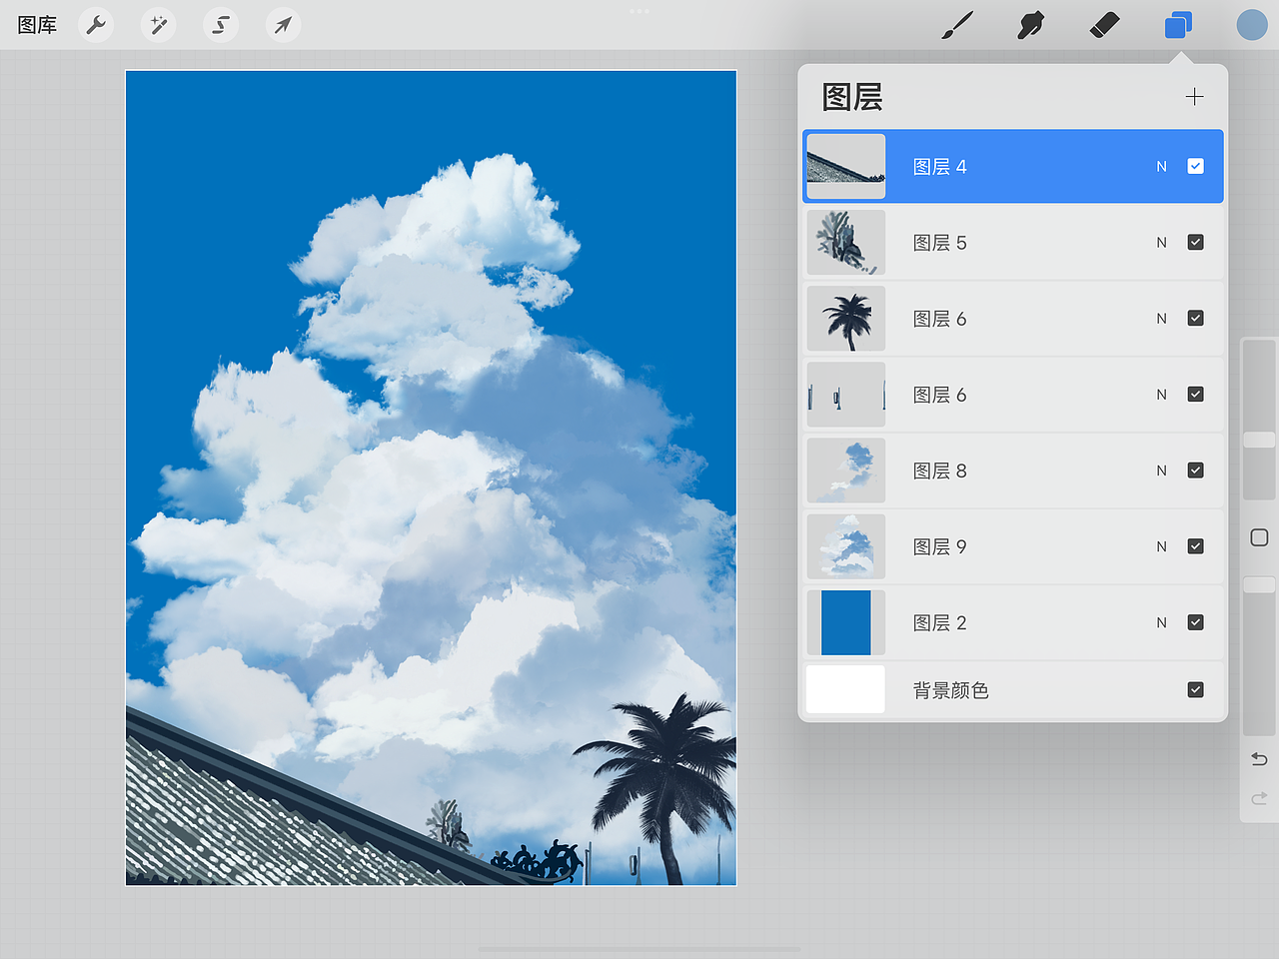1279x959 pixels.
Task: Hide layer 图层 4
Action: pos(1195,166)
